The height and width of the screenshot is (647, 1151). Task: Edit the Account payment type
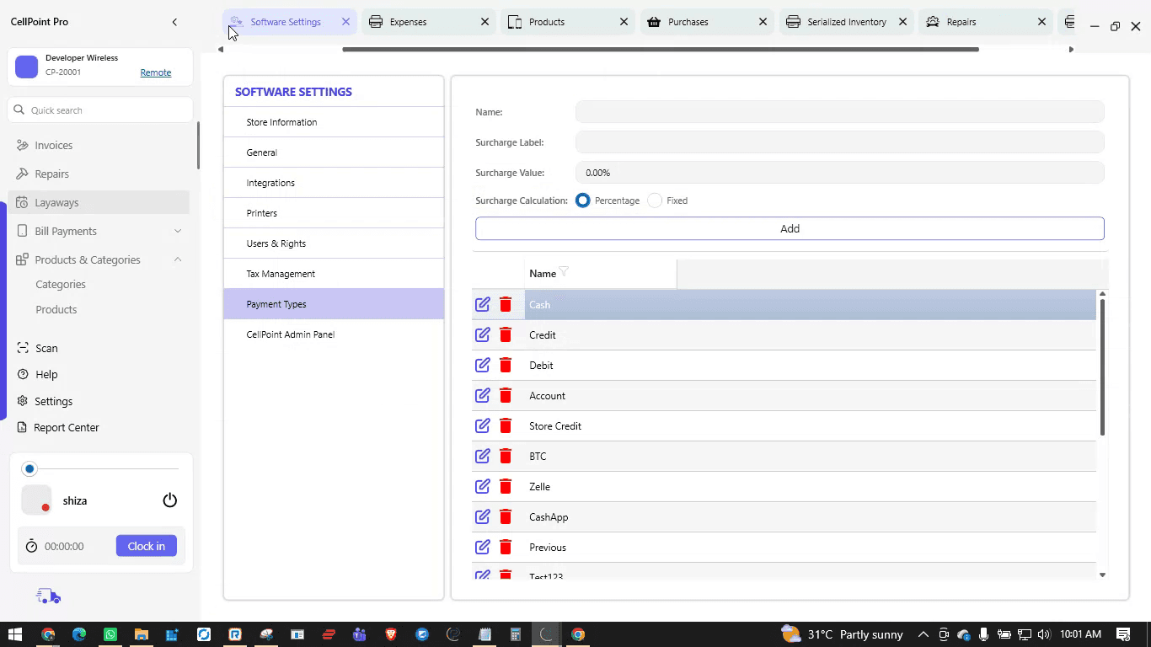pyautogui.click(x=482, y=395)
